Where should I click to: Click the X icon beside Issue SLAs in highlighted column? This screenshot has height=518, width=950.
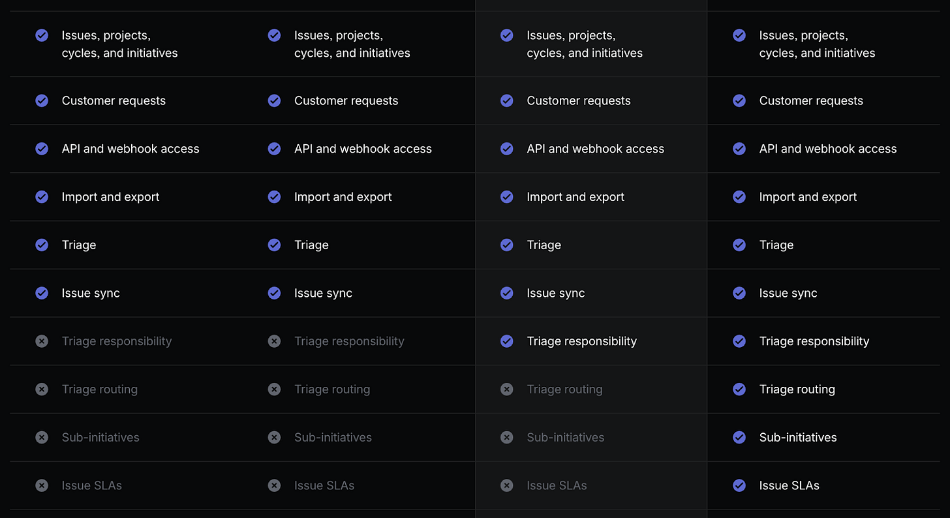click(507, 485)
